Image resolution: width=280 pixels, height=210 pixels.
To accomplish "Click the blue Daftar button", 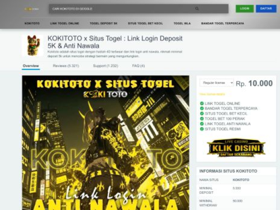I will 266,8.
